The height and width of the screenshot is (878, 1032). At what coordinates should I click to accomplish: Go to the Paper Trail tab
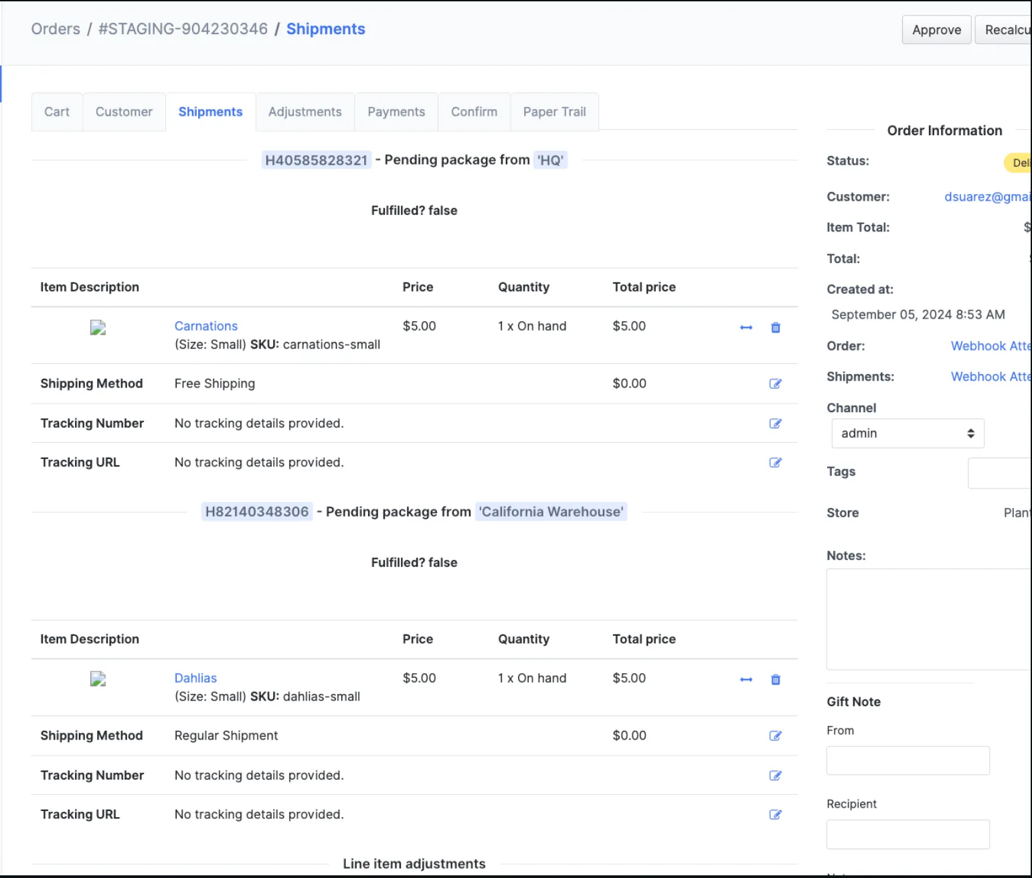(x=554, y=112)
